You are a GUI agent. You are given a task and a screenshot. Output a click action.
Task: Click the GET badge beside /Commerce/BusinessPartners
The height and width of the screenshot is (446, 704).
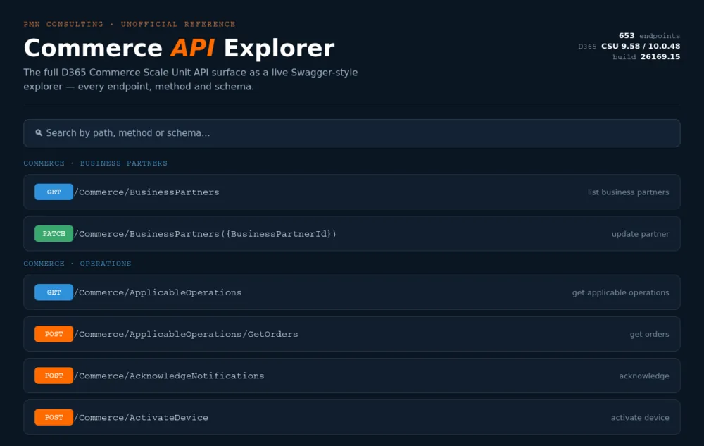click(54, 192)
